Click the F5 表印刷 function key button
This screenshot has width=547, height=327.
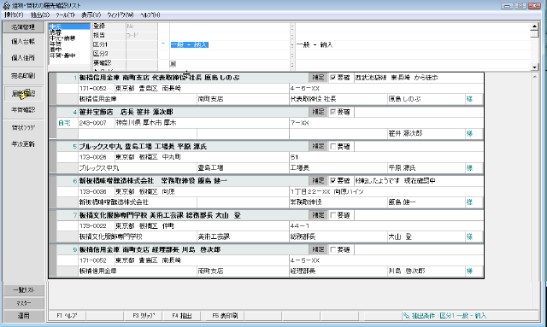(x=225, y=316)
